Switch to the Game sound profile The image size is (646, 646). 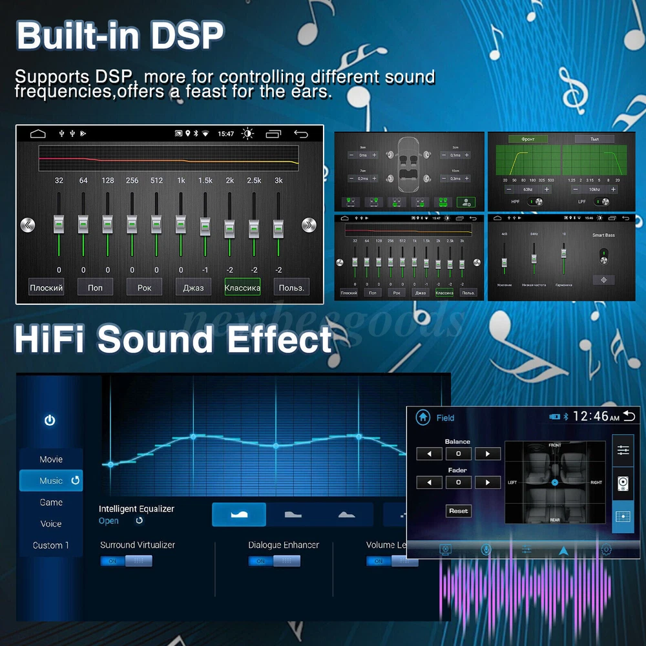(51, 502)
